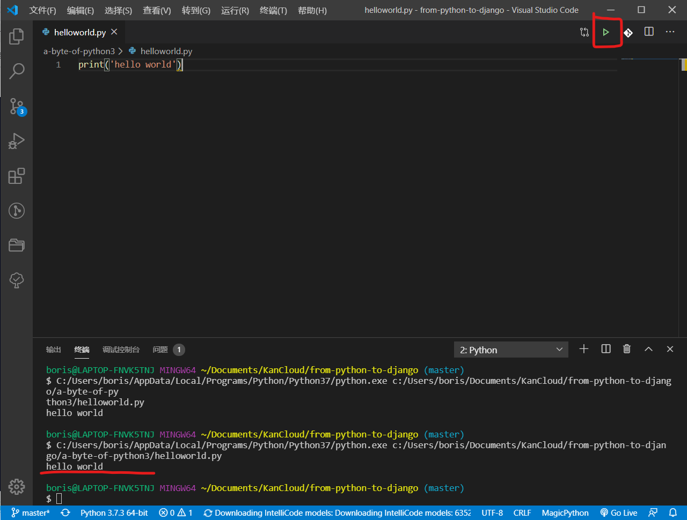Split the editor to the right
This screenshot has width=687, height=520.
649,32
